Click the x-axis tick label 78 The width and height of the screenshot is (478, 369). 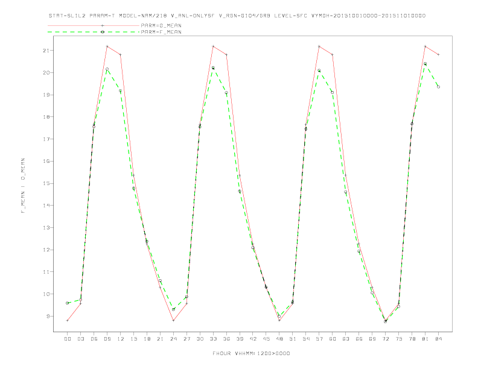tap(412, 339)
